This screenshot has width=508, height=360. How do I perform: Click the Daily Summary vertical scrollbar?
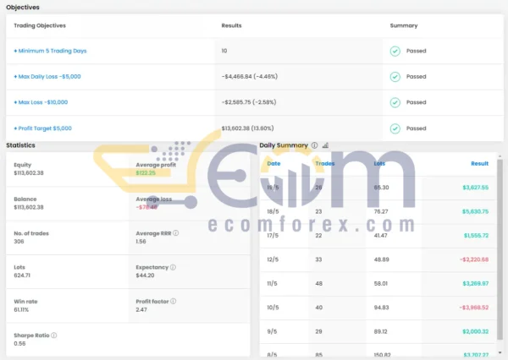[x=500, y=254]
